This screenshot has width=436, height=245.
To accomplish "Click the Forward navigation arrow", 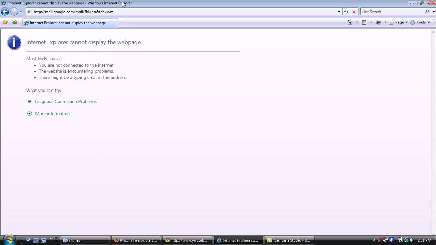I will [14, 12].
